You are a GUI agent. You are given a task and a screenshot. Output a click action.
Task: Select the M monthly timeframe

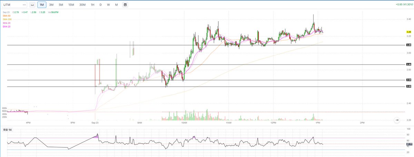click(116, 5)
